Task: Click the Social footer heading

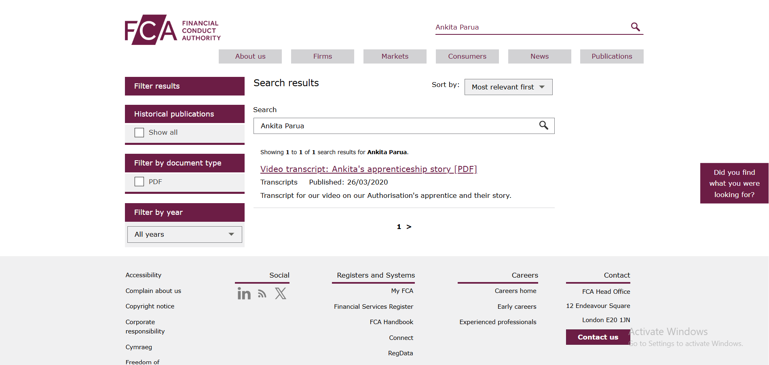Action: pyautogui.click(x=279, y=275)
